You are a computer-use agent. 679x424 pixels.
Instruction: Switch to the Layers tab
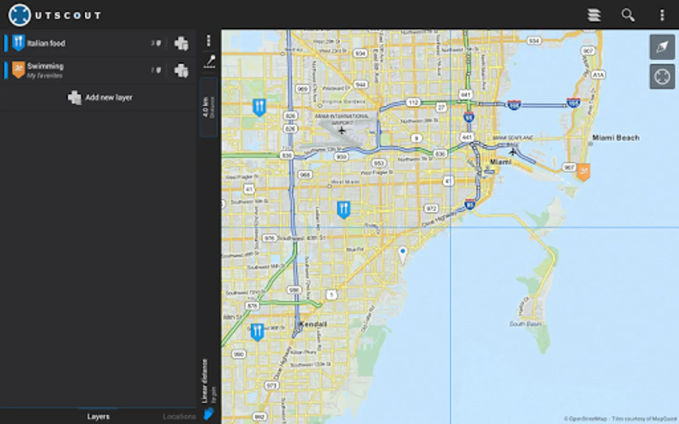[98, 416]
